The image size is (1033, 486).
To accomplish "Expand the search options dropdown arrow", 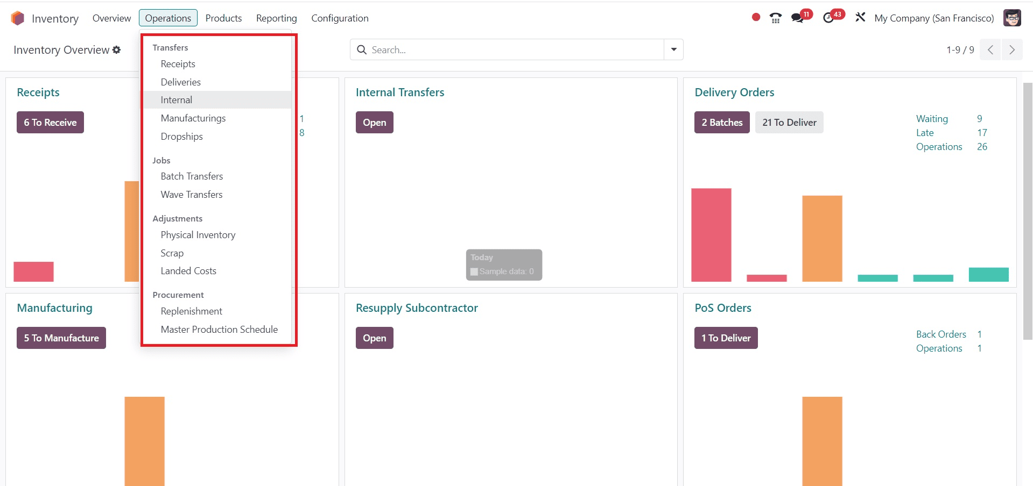I will (673, 49).
